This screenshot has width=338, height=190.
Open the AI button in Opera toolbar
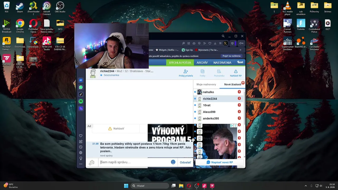(241, 43)
